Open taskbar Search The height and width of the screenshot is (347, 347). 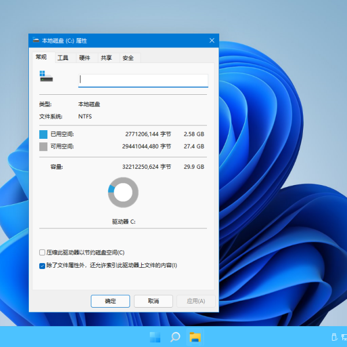point(175,337)
